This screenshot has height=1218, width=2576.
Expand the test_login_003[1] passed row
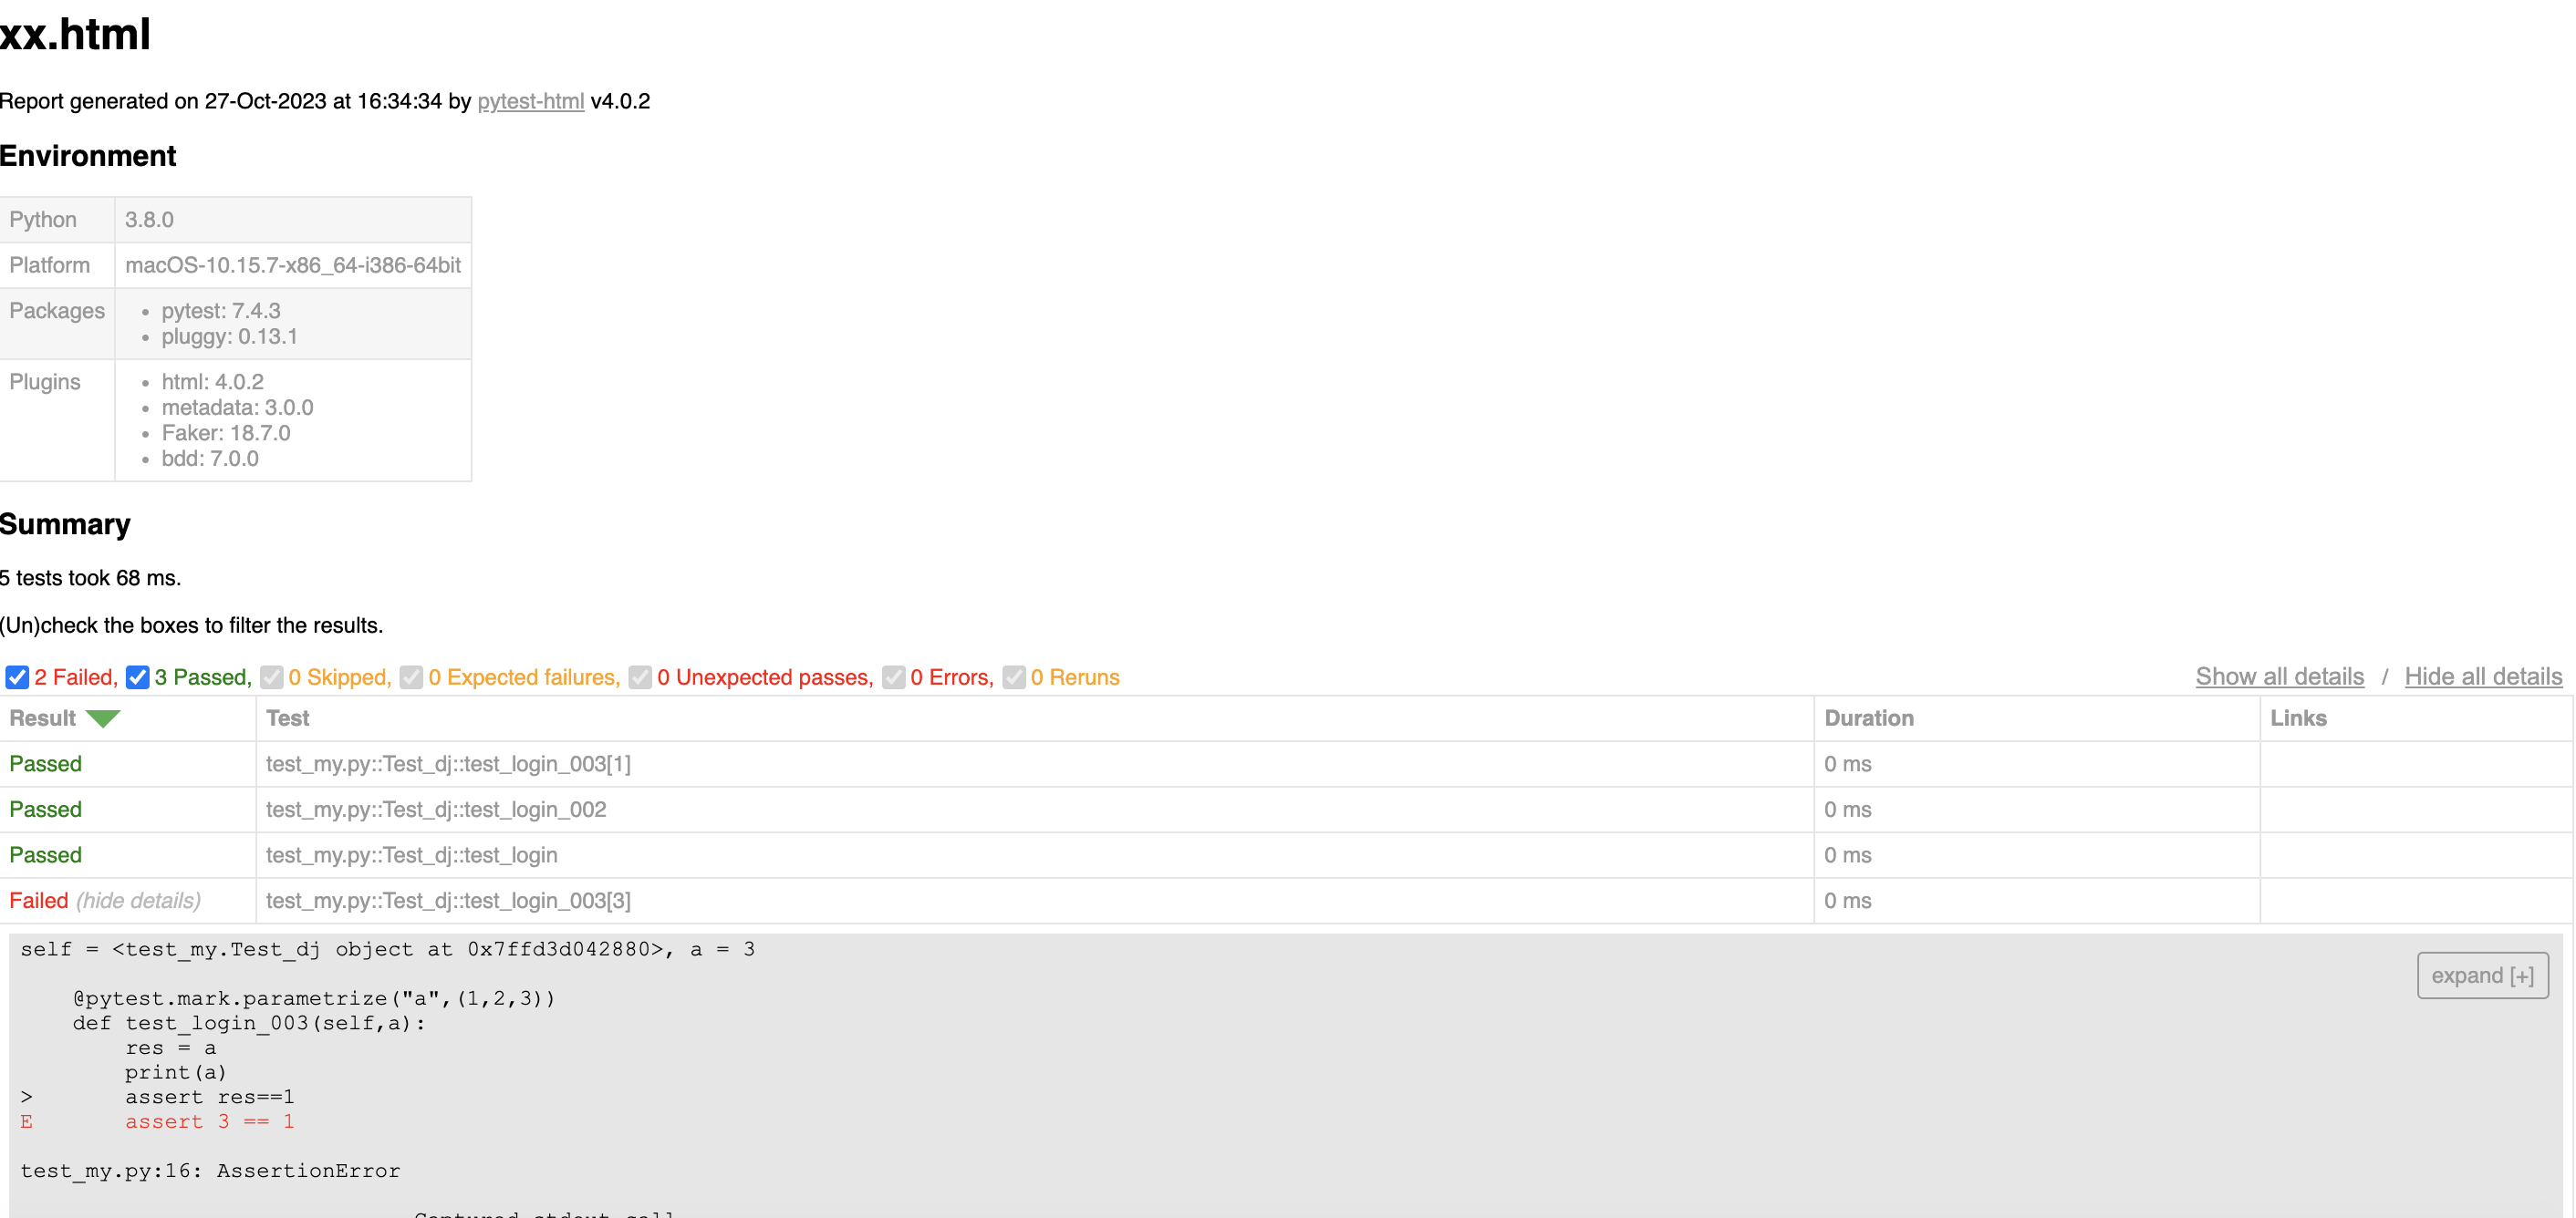coord(46,763)
